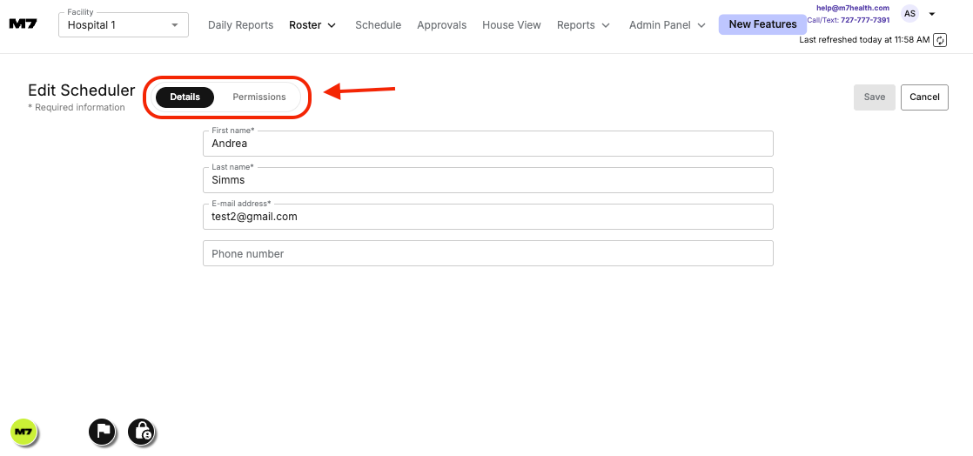Expand the Reports menu
This screenshot has width=973, height=456.
[583, 25]
